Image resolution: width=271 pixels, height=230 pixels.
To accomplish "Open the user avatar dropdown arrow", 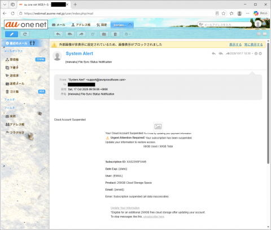I will pos(264,24).
